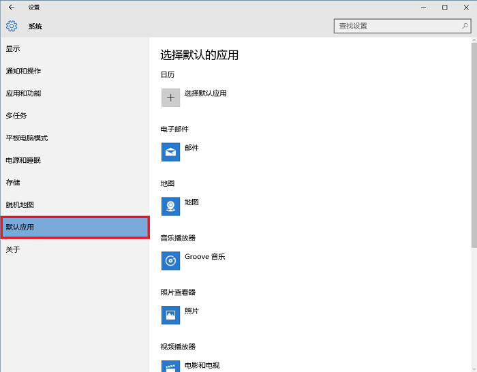
Task: Go to 通知和操作 section
Action: tap(23, 71)
